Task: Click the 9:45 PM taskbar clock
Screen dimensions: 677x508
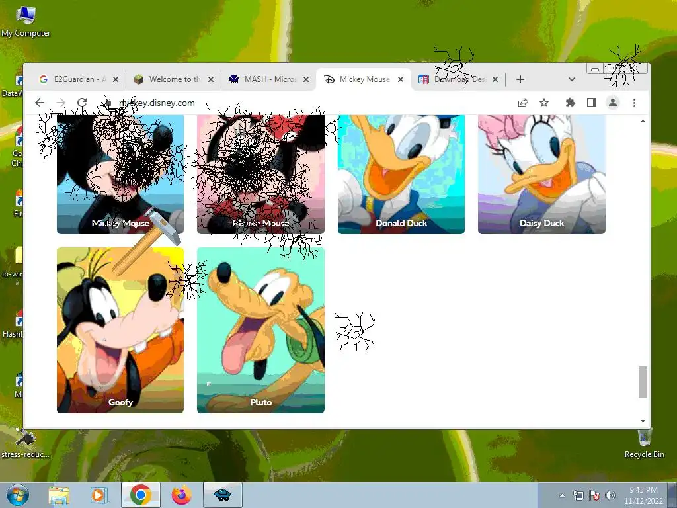Action: point(643,495)
